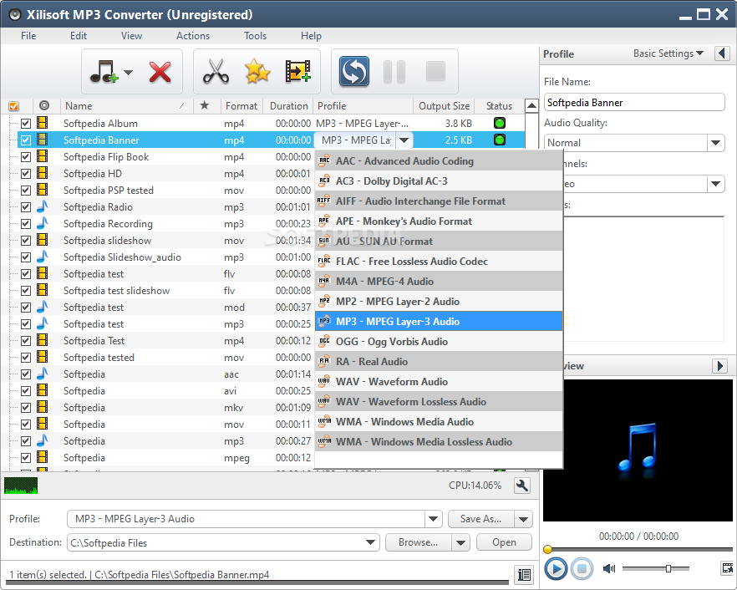Collapse the Profile panel with left arrow
Viewport: 737px width, 590px height.
[723, 53]
